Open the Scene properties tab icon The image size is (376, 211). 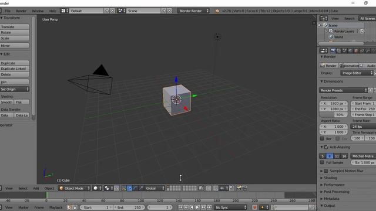point(344,51)
